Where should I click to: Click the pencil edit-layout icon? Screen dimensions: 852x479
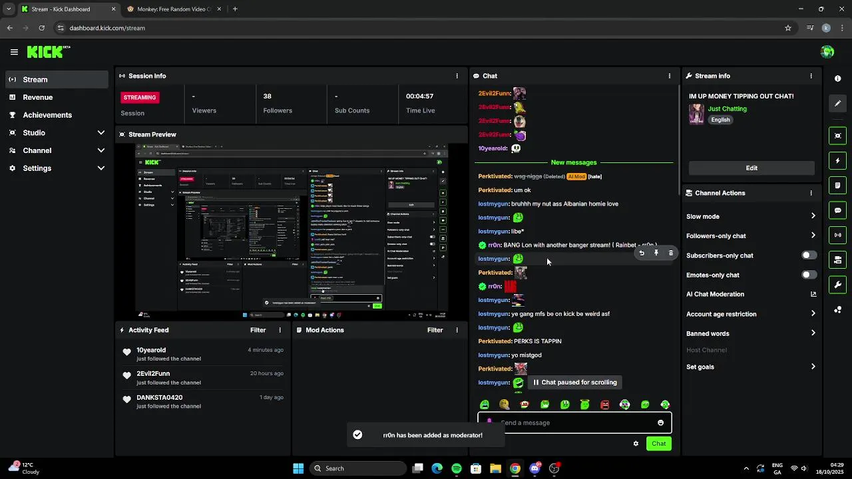[837, 103]
